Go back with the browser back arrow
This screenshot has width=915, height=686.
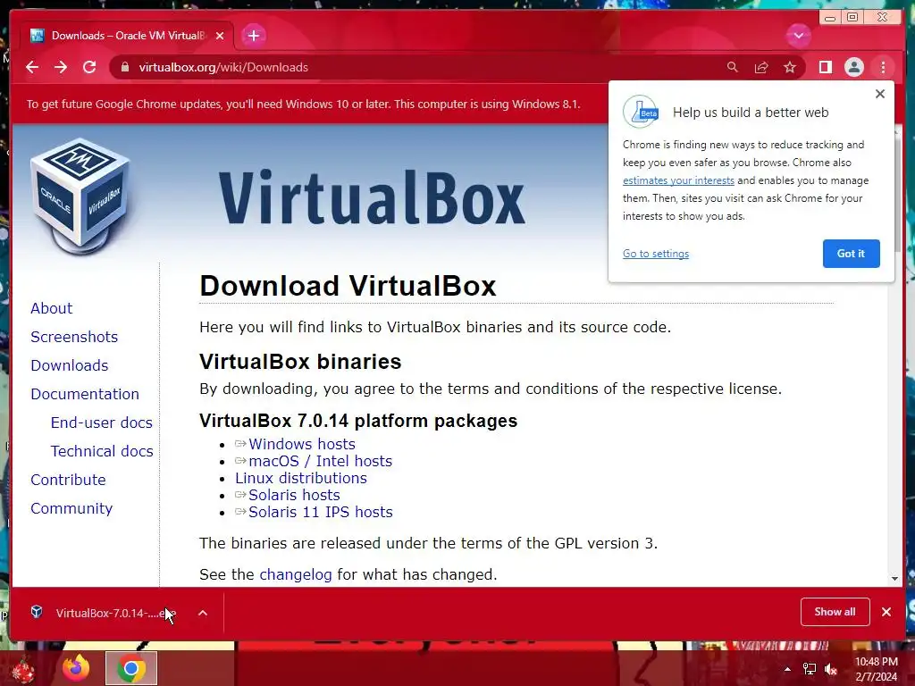[x=32, y=67]
